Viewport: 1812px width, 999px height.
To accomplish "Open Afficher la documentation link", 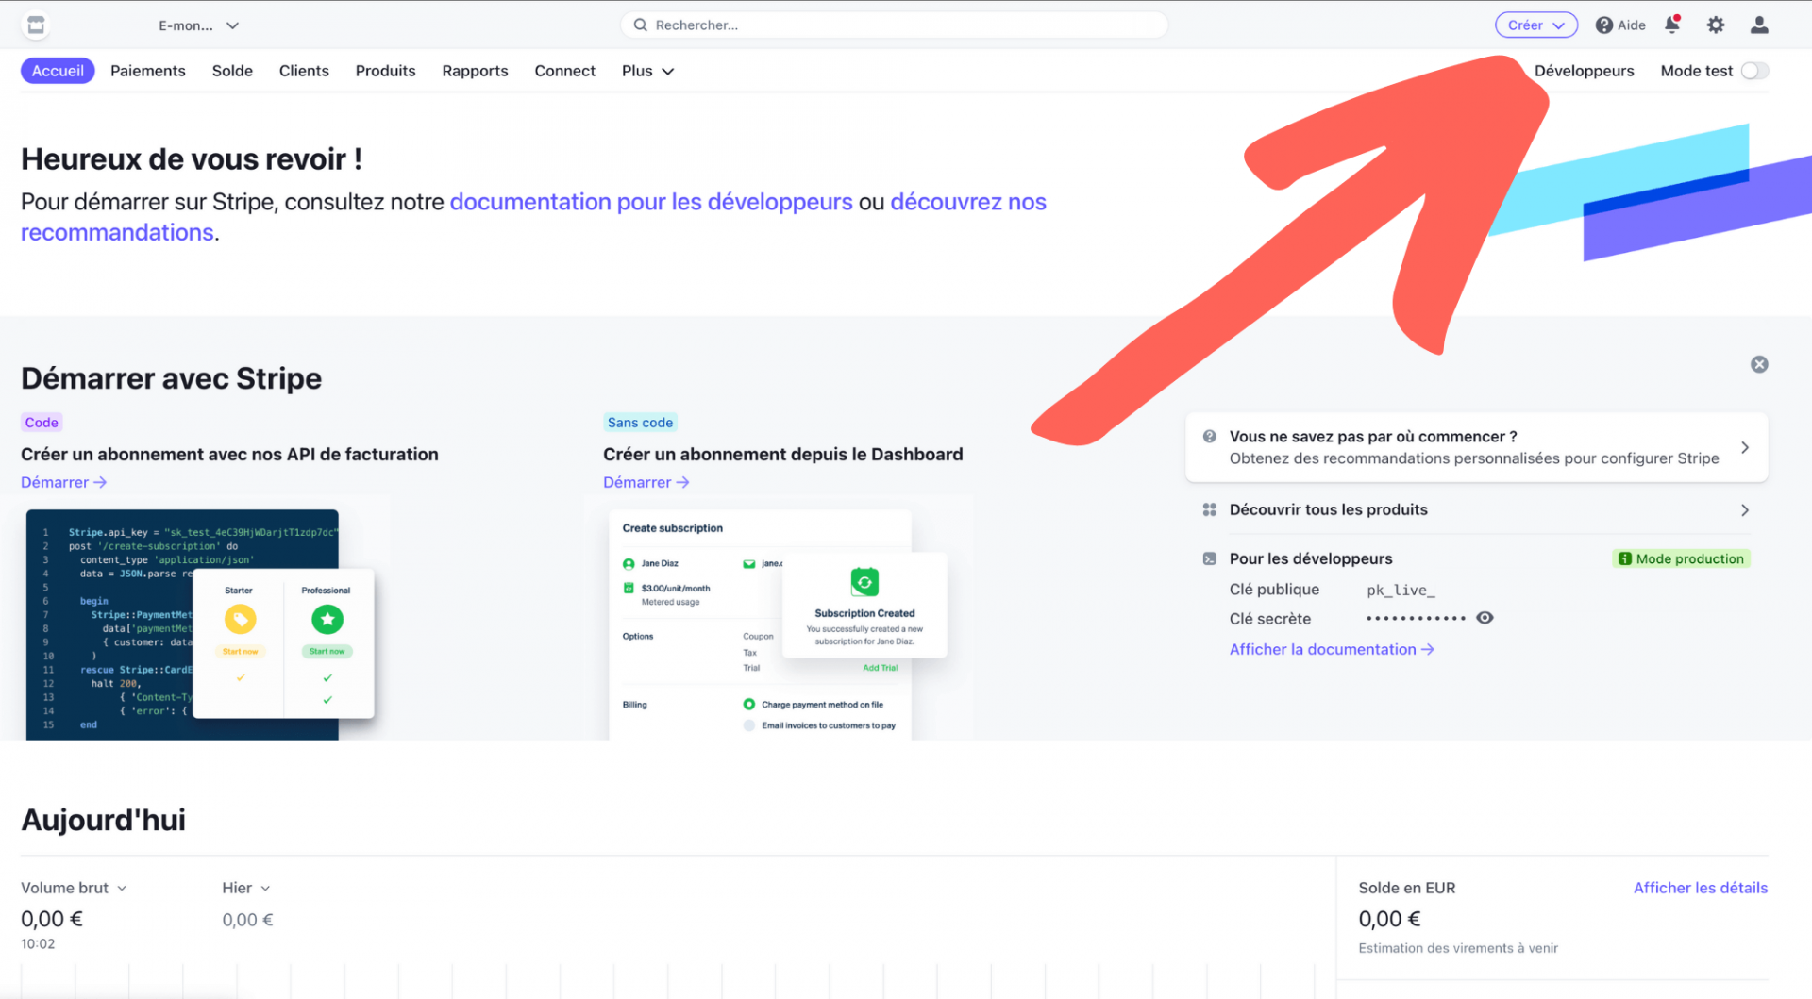I will coord(1332,649).
